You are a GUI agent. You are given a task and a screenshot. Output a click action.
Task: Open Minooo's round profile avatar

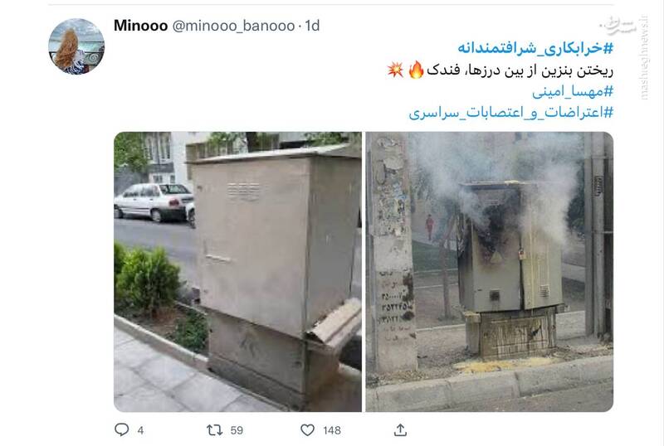pos(76,46)
